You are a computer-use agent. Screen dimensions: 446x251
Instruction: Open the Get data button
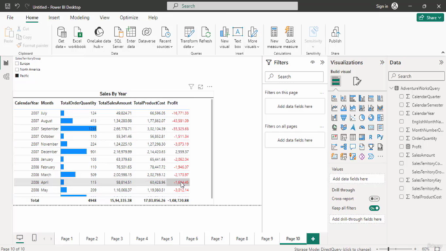coord(61,38)
